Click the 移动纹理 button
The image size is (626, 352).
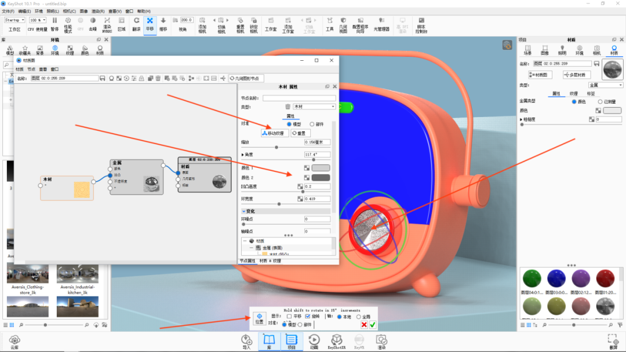coord(274,133)
